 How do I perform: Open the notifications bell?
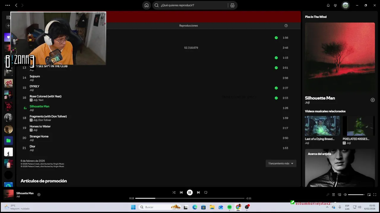tap(328, 5)
